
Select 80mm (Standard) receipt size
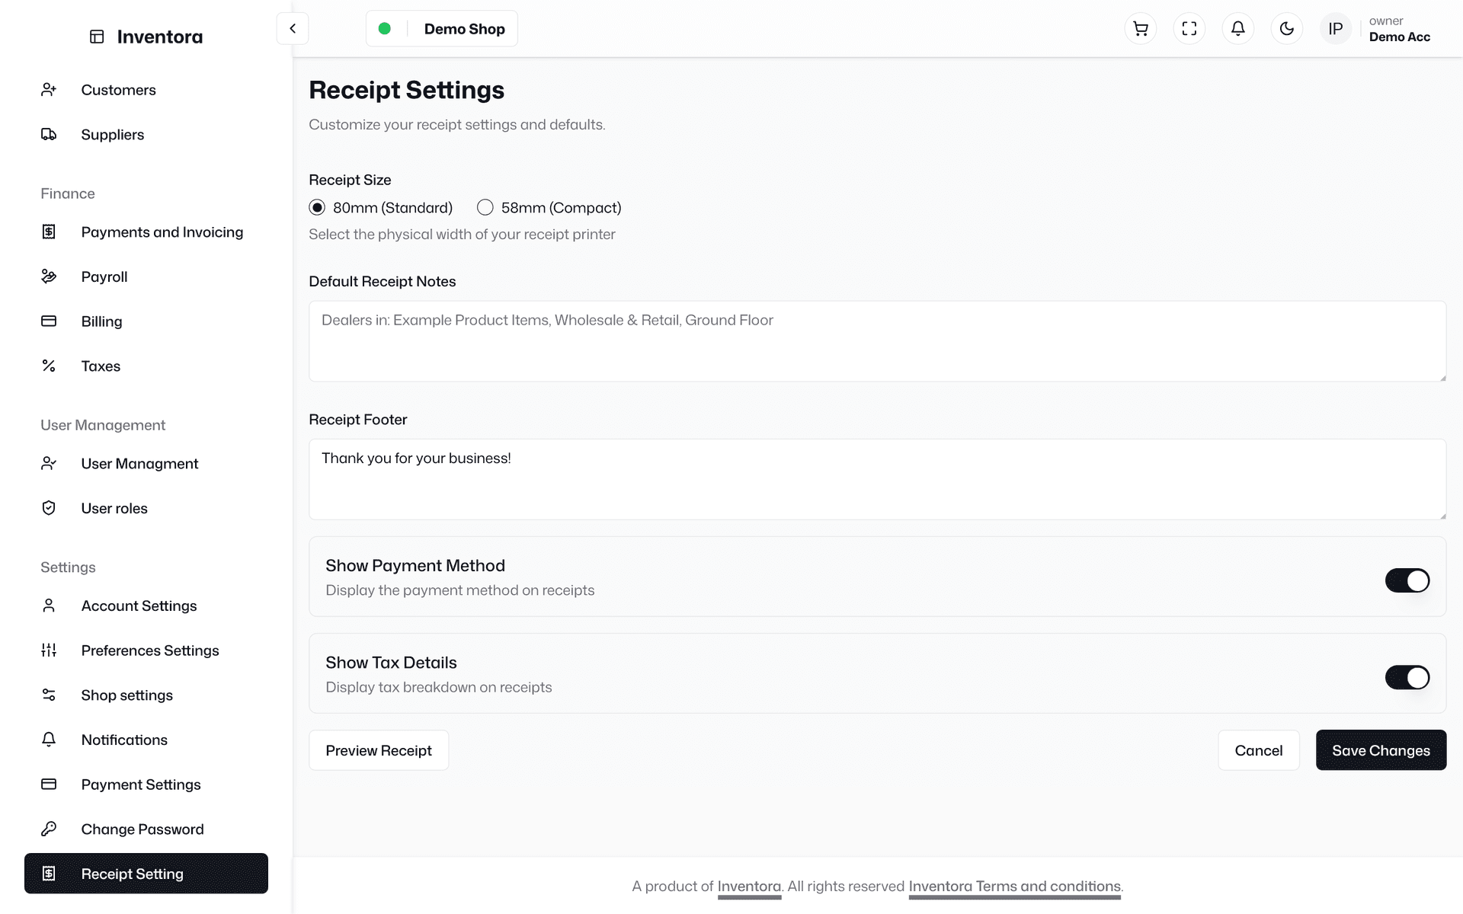coord(317,208)
